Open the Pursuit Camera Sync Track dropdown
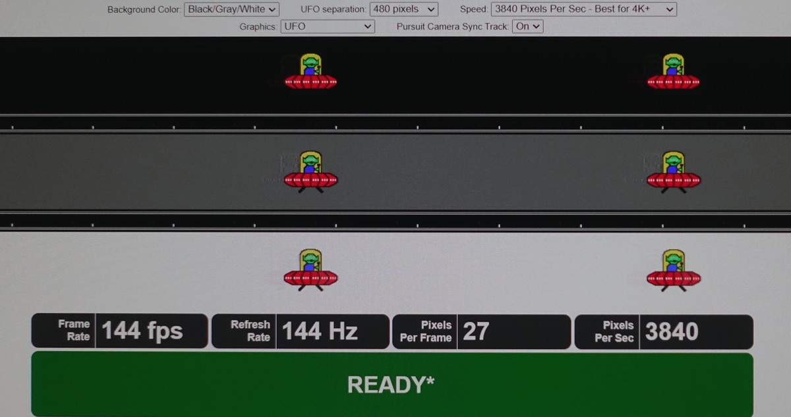 [x=528, y=26]
